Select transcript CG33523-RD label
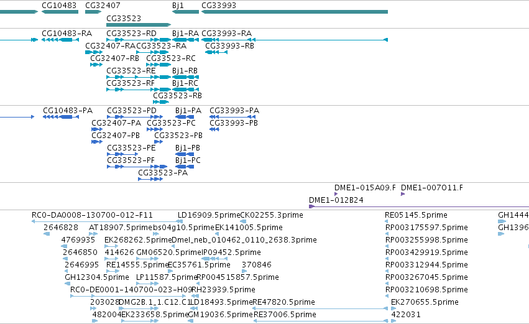This screenshot has height=324, width=529. [132, 34]
